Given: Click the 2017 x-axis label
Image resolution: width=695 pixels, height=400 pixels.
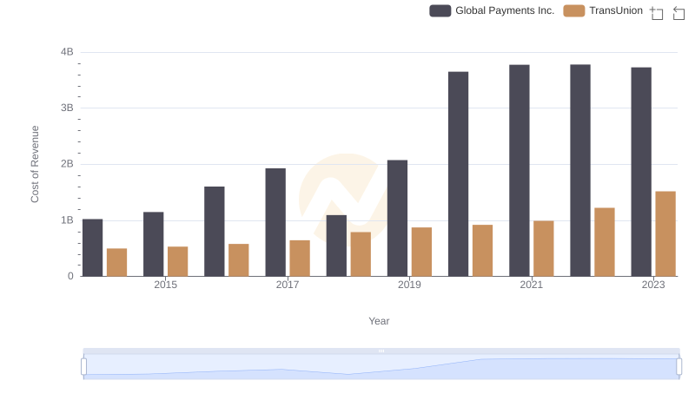Looking at the screenshot, I should (x=288, y=285).
